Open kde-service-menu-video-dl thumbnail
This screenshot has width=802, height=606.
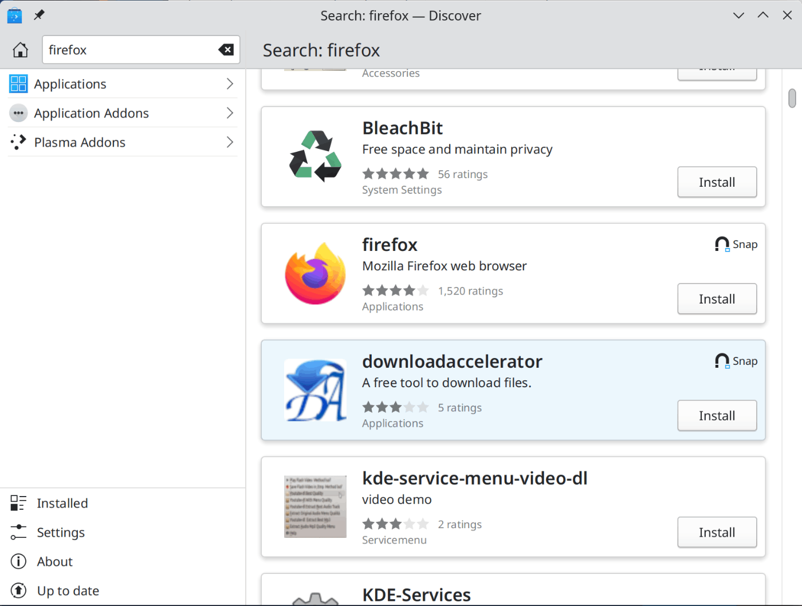point(315,507)
